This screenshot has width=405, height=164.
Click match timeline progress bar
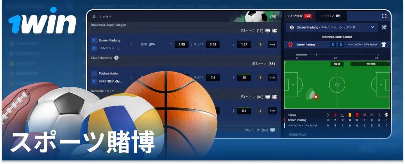click(x=337, y=55)
